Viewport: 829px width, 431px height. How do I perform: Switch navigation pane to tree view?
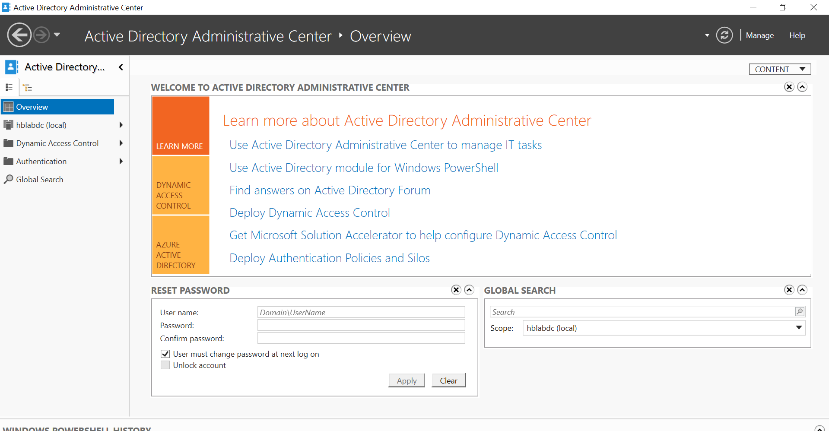(x=28, y=88)
